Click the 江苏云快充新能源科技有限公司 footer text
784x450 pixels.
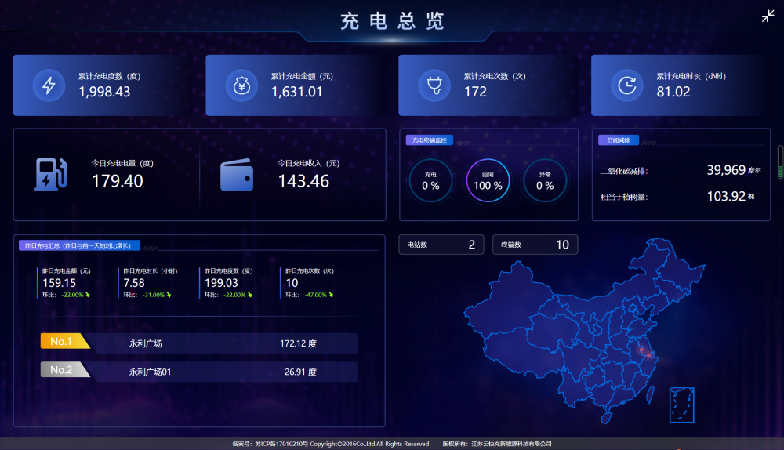(511, 444)
